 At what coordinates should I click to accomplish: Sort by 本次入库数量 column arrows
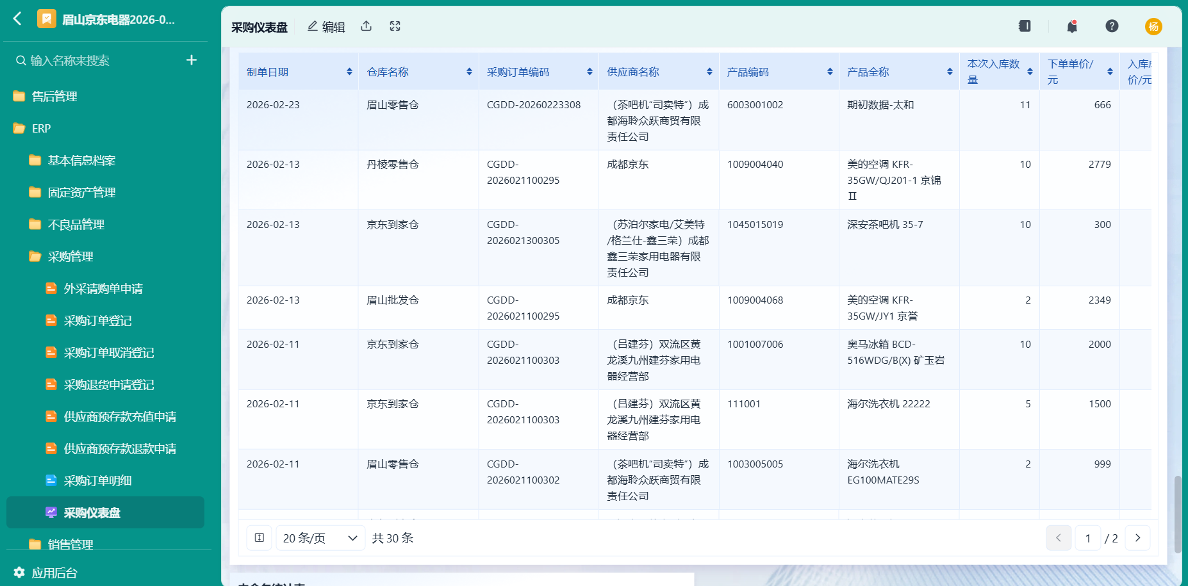(x=1030, y=72)
